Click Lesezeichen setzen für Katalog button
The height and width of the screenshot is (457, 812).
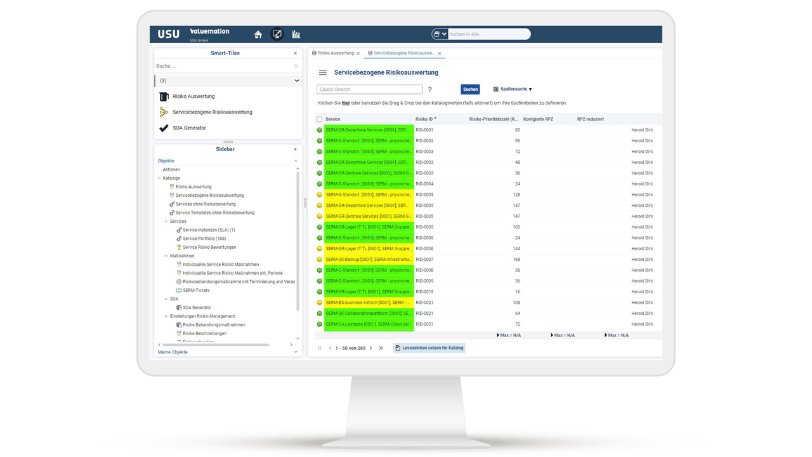429,348
